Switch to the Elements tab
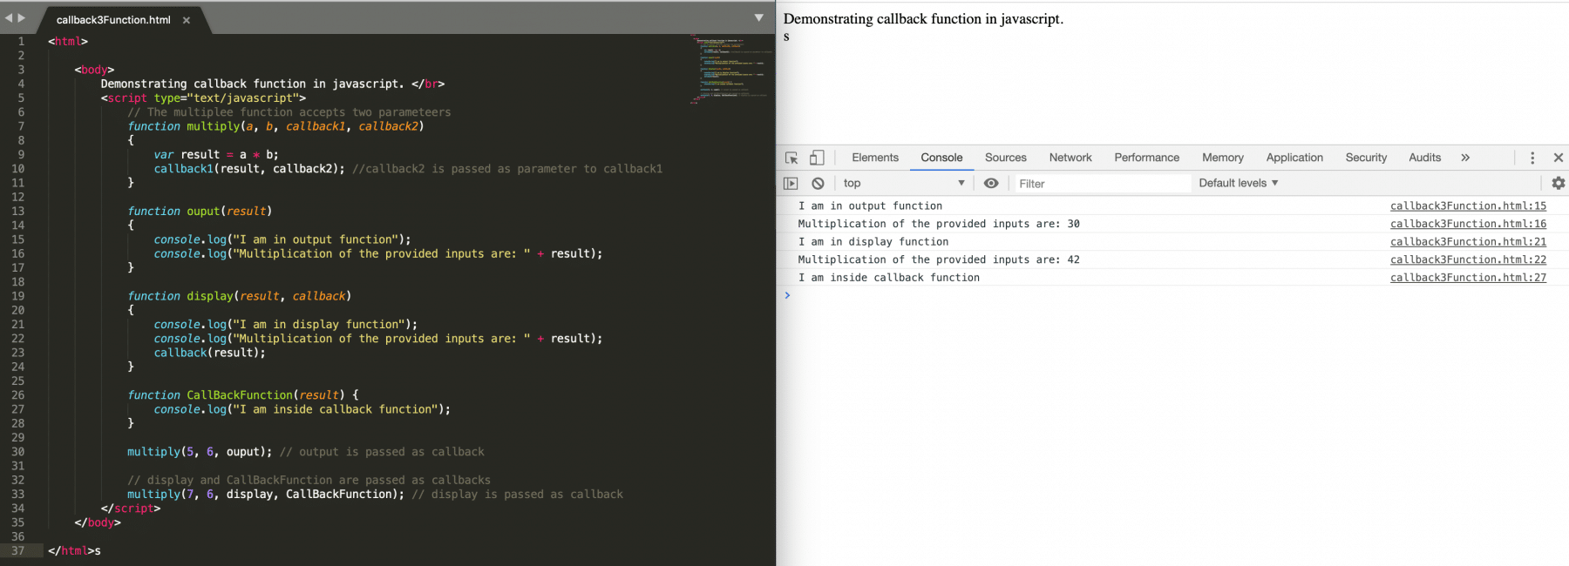1569x566 pixels. pyautogui.click(x=874, y=158)
